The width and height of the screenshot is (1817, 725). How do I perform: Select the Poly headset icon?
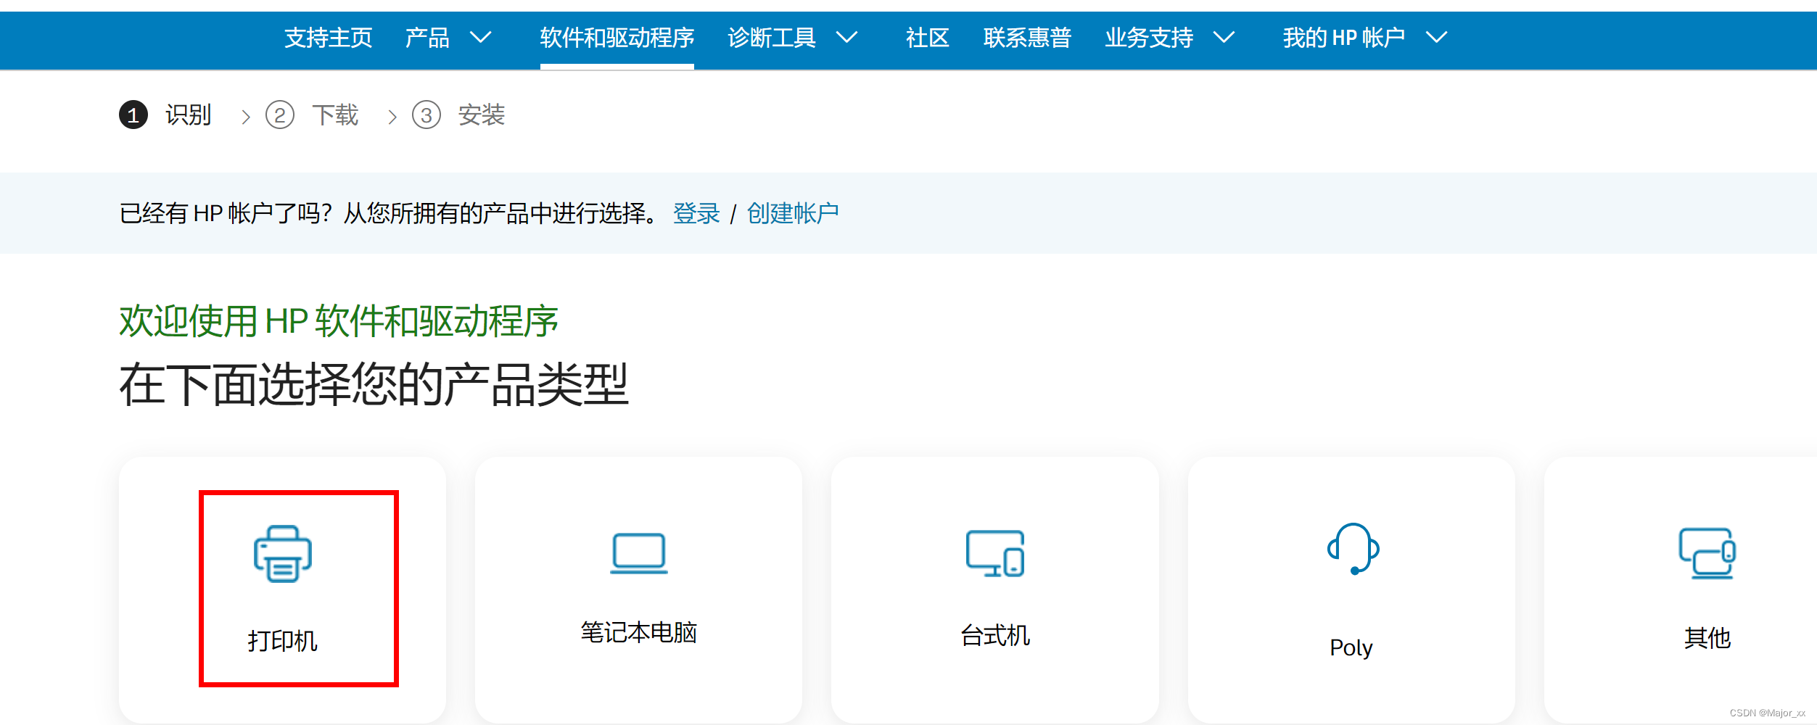tap(1353, 549)
